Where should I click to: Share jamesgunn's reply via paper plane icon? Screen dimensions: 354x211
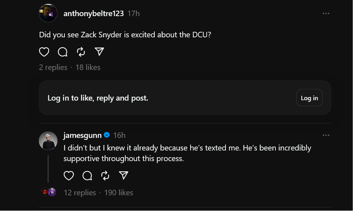coord(124,175)
